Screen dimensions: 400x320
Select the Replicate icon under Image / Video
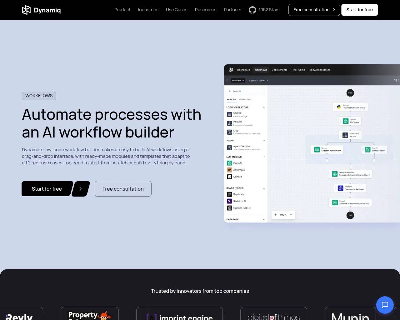[x=229, y=194]
